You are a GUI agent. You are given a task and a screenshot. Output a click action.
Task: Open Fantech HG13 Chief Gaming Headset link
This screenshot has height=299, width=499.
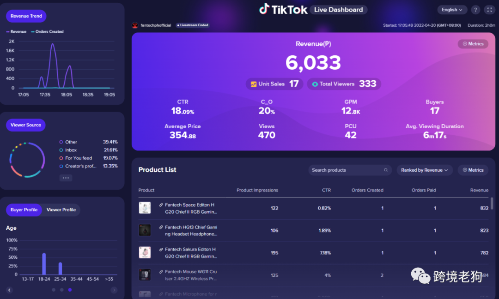[x=191, y=231]
